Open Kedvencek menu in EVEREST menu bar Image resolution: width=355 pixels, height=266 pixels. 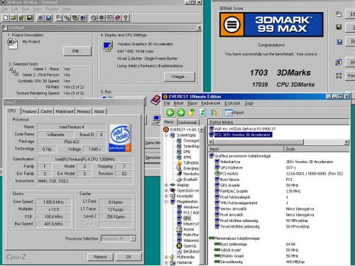[211, 104]
